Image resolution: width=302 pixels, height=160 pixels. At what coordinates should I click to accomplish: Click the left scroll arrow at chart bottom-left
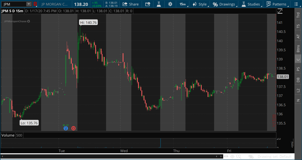(x=2, y=156)
